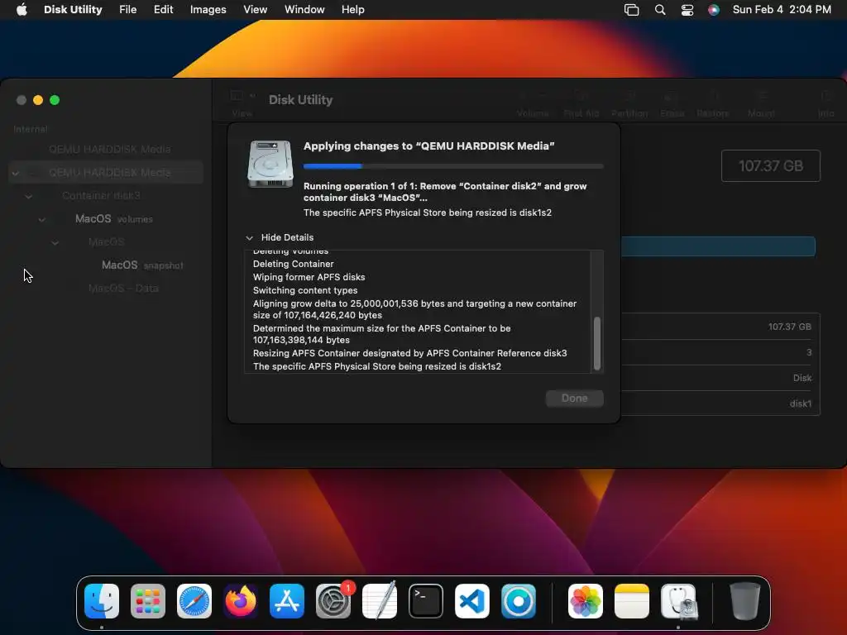Click the 'Deleting Container' log line
Viewport: 847px width, 635px height.
(x=294, y=264)
